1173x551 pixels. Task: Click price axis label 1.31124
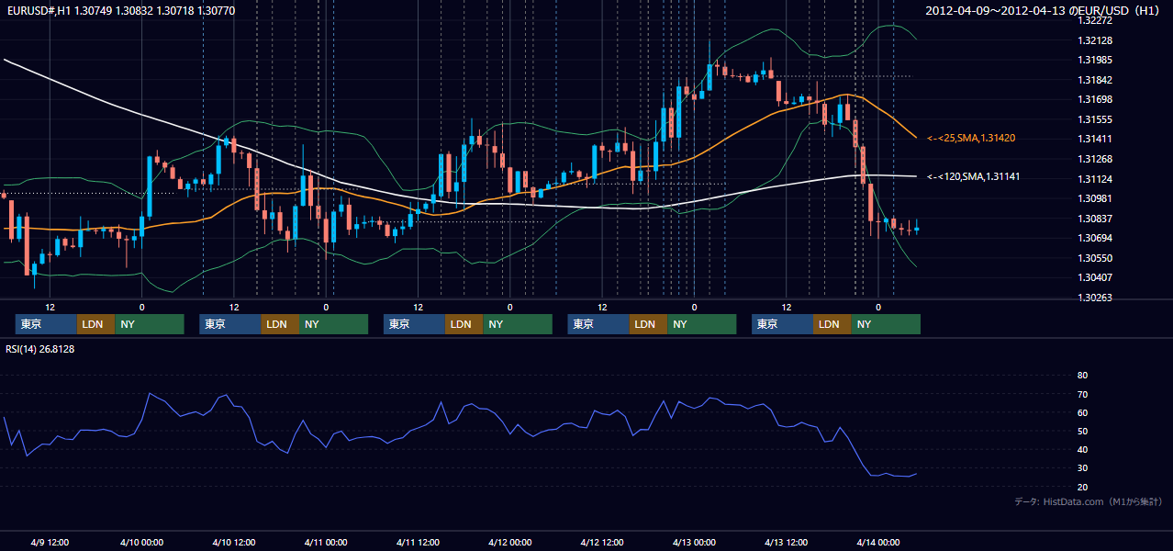click(x=1095, y=179)
